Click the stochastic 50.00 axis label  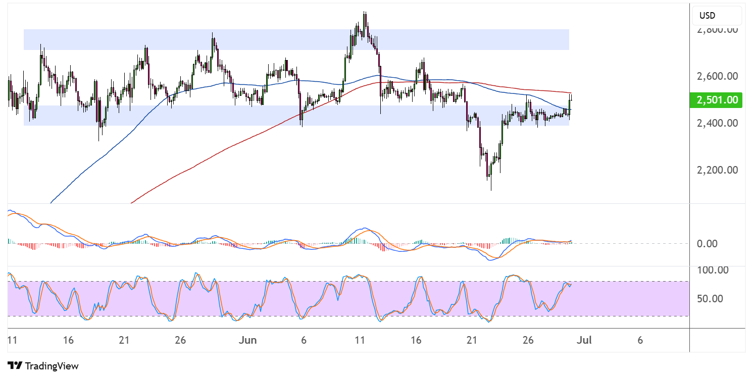710,298
